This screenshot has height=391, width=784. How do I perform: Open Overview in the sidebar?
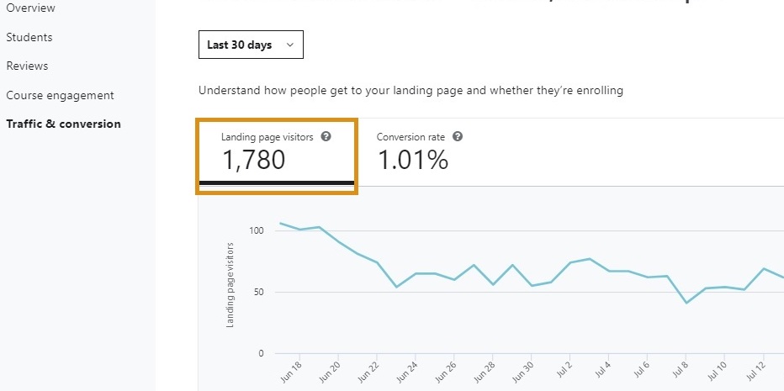pyautogui.click(x=30, y=8)
